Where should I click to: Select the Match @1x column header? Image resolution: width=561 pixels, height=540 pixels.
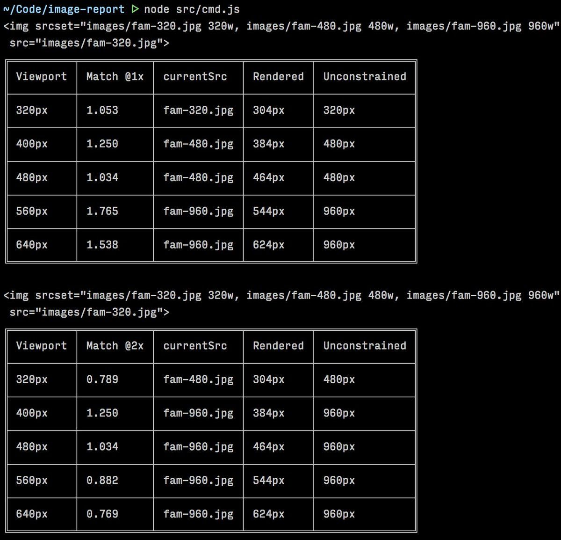pyautogui.click(x=115, y=77)
